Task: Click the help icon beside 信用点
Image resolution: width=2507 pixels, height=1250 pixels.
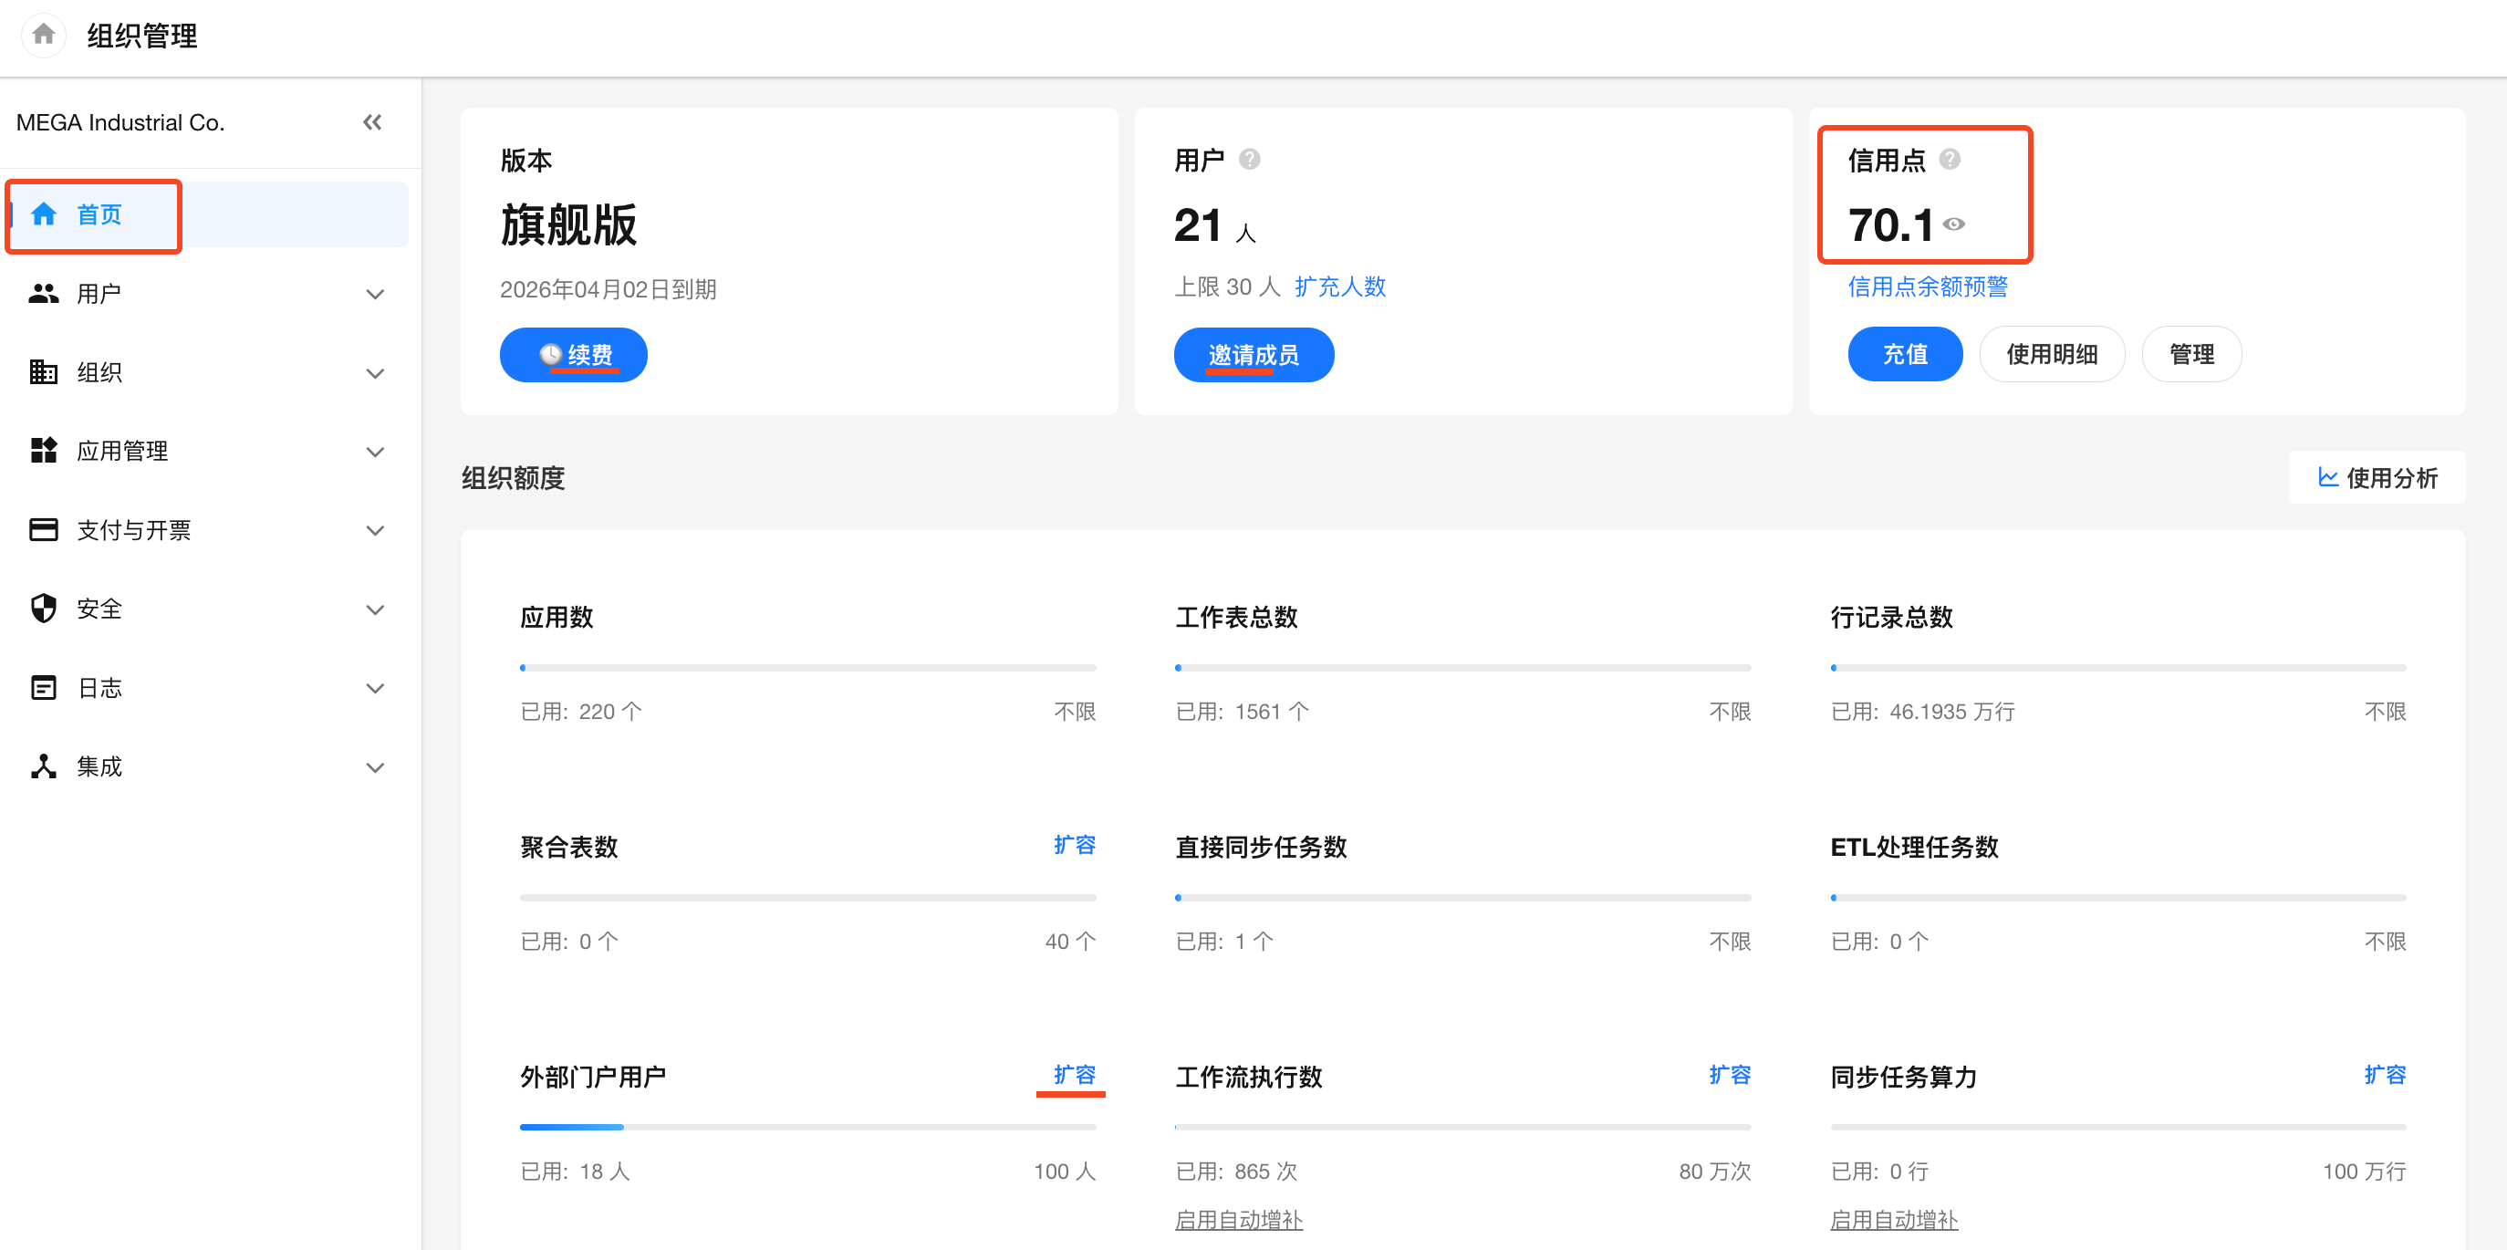Action: (x=1950, y=159)
